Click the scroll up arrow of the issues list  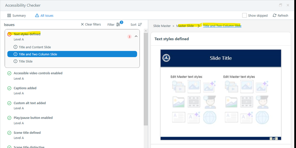(146, 31)
